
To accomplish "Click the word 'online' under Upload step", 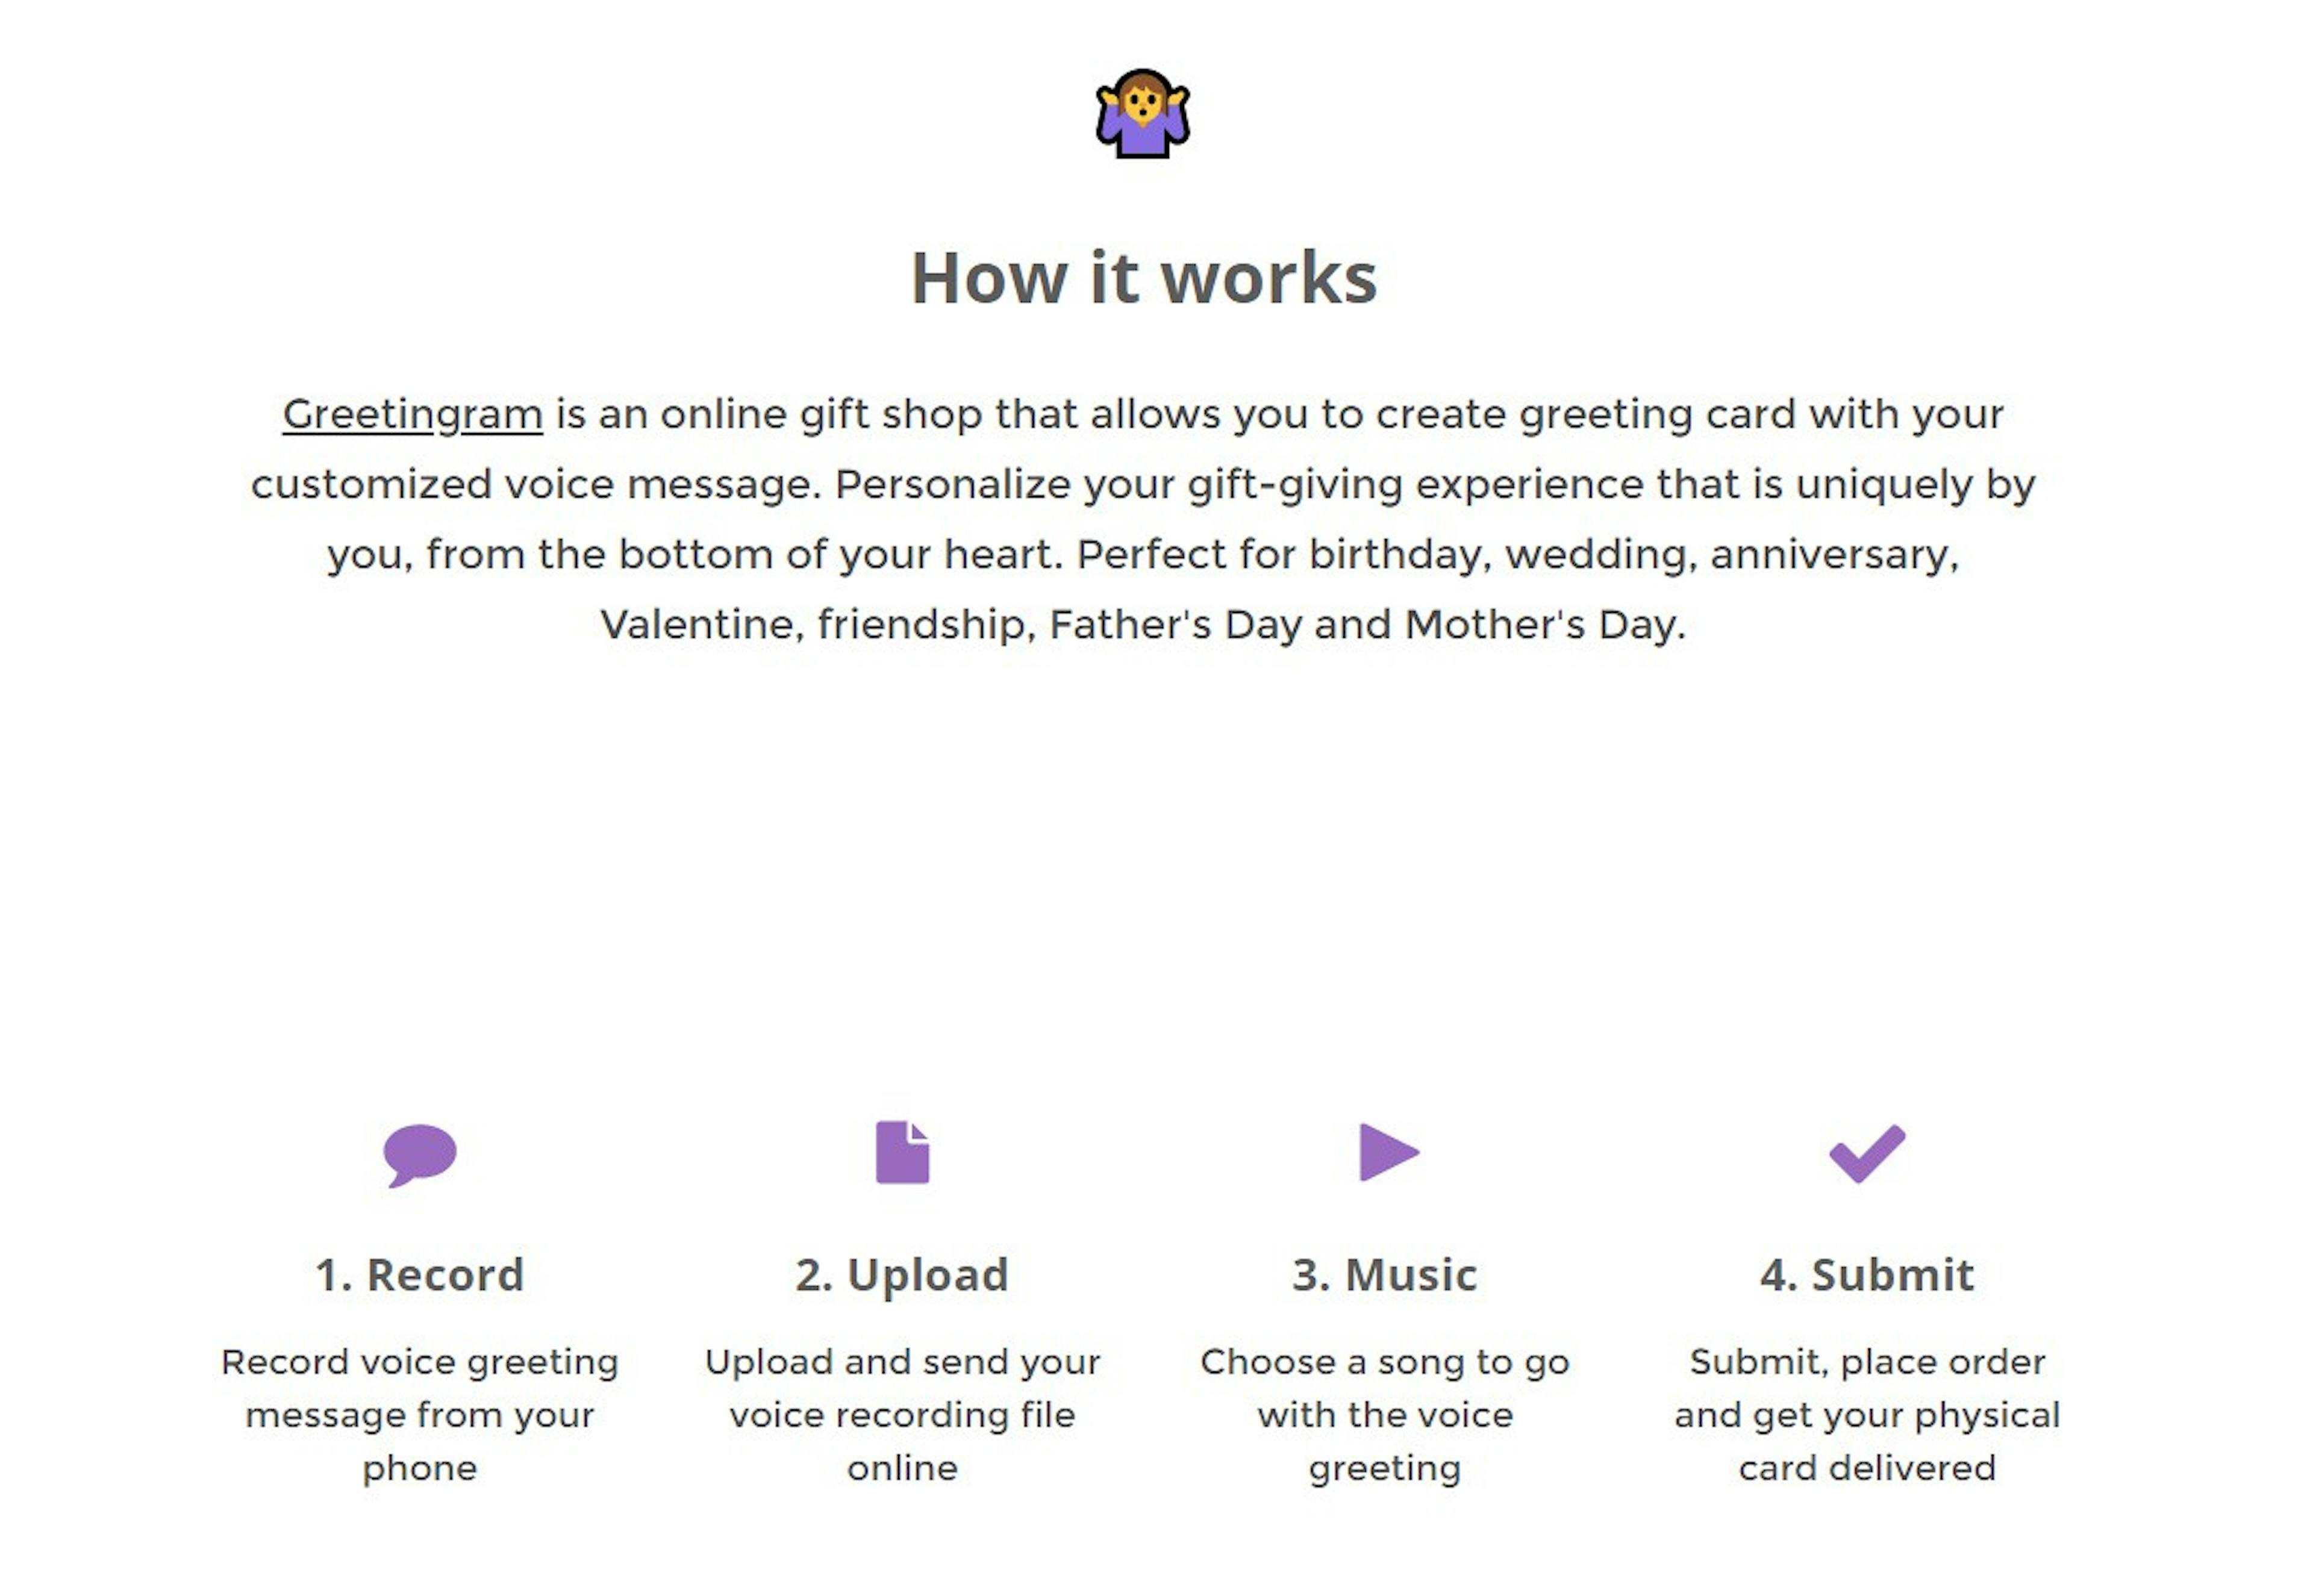I will pyautogui.click(x=902, y=1468).
